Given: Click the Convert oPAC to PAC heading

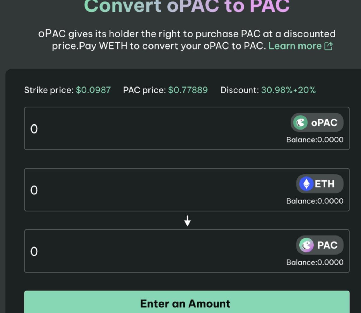Looking at the screenshot, I should click(187, 6).
